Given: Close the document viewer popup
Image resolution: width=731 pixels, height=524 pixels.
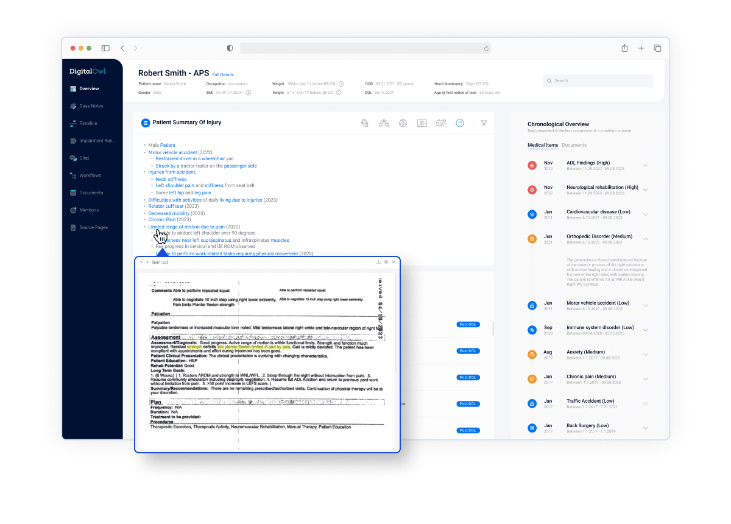Looking at the screenshot, I should point(394,262).
